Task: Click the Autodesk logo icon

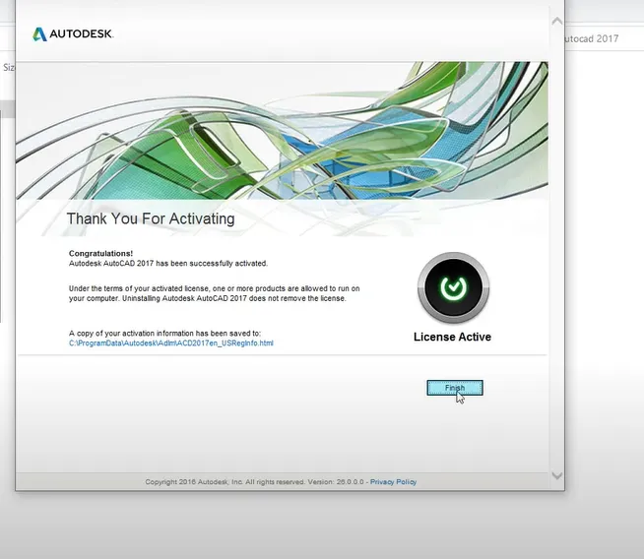Action: click(x=39, y=34)
